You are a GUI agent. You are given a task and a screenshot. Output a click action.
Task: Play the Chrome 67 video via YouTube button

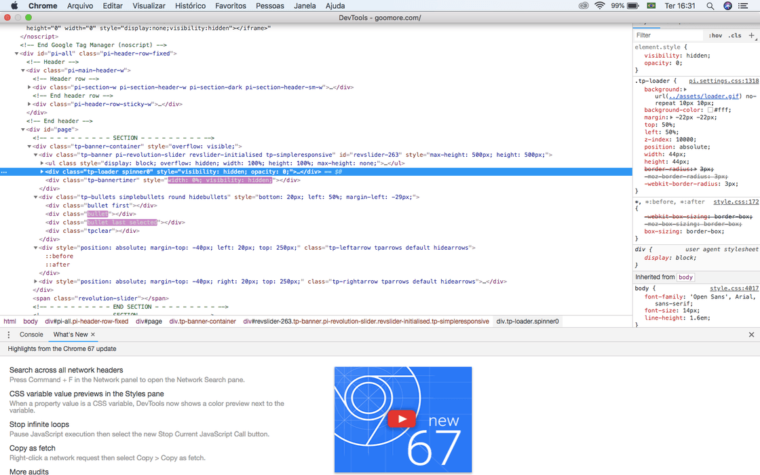pyautogui.click(x=402, y=419)
